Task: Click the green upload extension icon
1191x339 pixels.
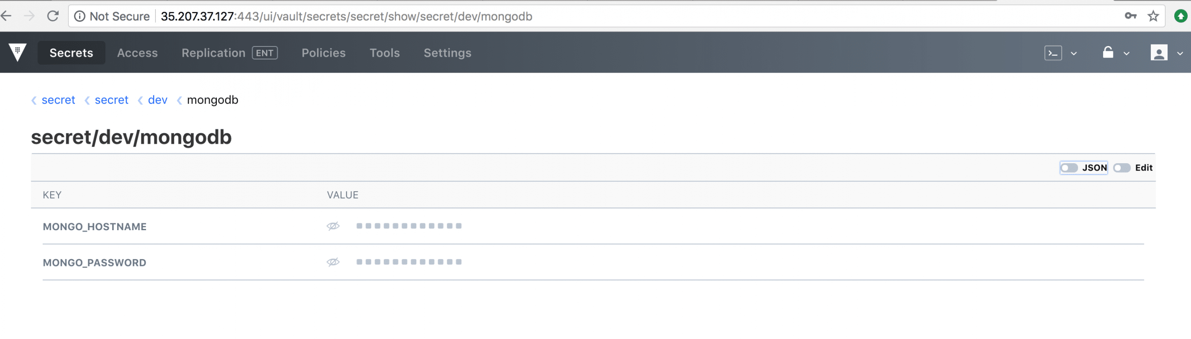Action: [x=1180, y=16]
